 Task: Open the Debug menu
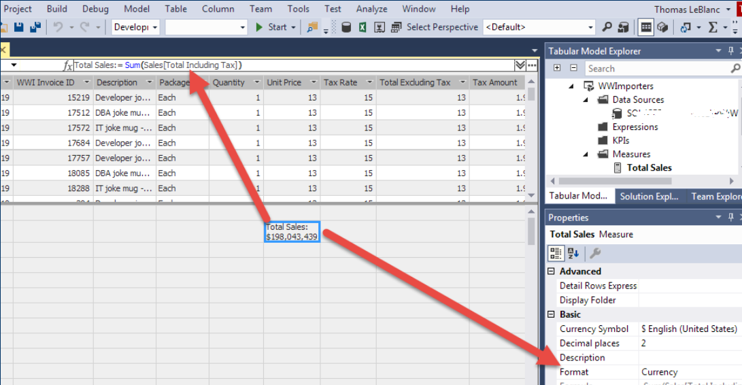coord(95,9)
